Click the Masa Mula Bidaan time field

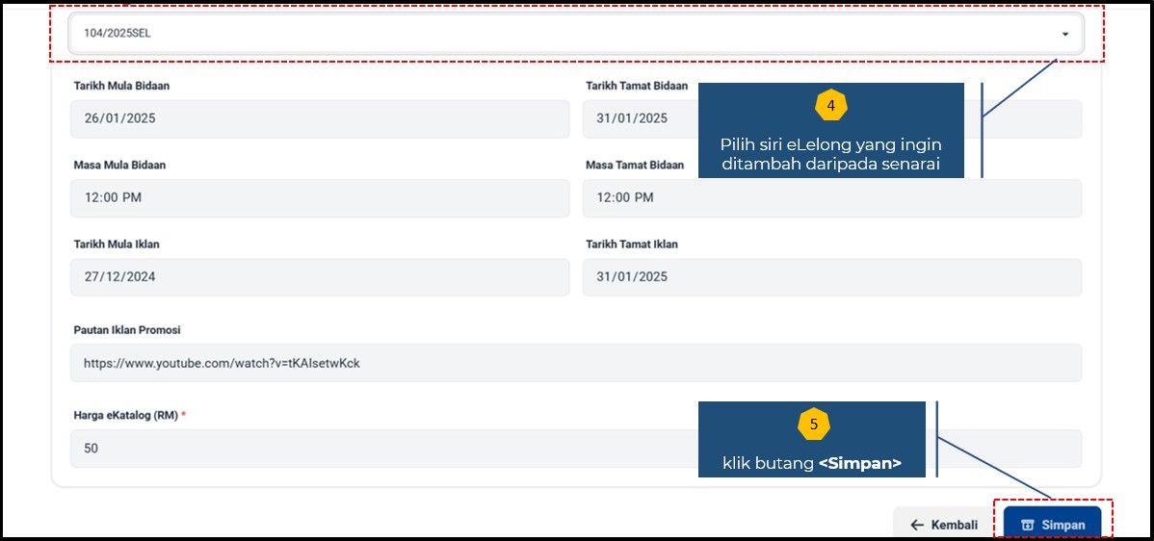320,198
